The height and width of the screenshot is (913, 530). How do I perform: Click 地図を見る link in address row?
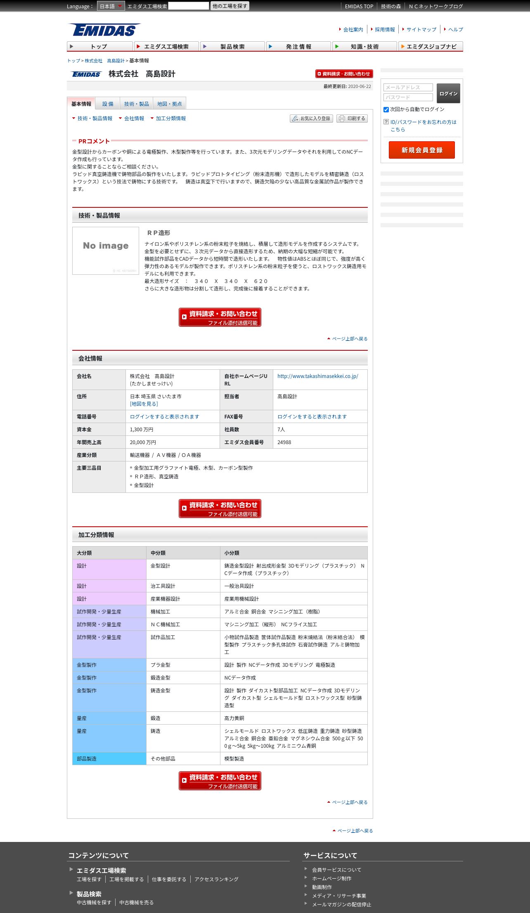tap(144, 404)
